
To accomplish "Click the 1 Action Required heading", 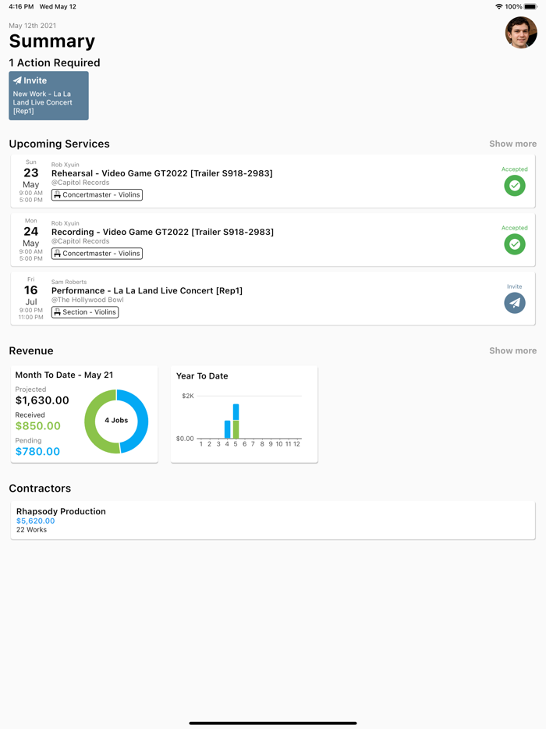I will pyautogui.click(x=55, y=62).
